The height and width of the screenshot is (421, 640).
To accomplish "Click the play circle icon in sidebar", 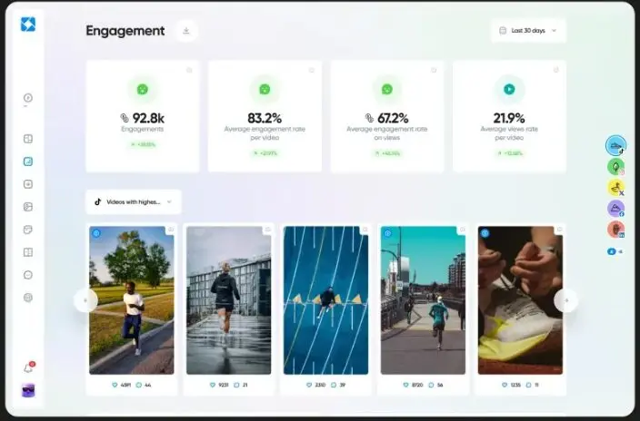I will [x=28, y=98].
